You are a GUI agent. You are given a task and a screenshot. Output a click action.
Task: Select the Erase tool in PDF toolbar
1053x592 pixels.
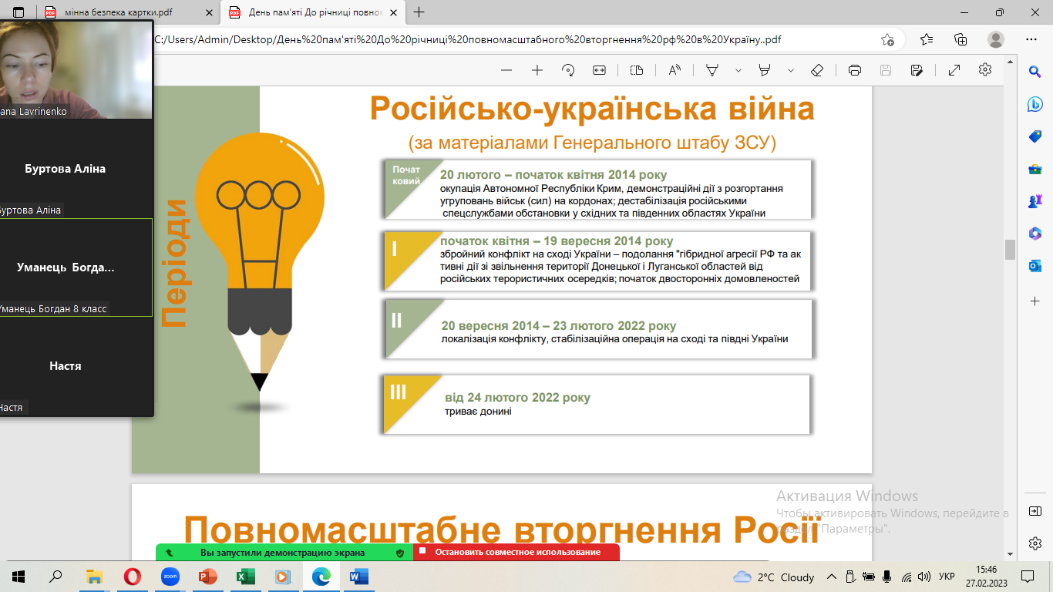tap(818, 70)
